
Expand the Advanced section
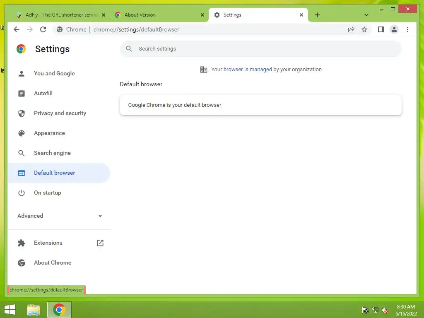pyautogui.click(x=59, y=216)
